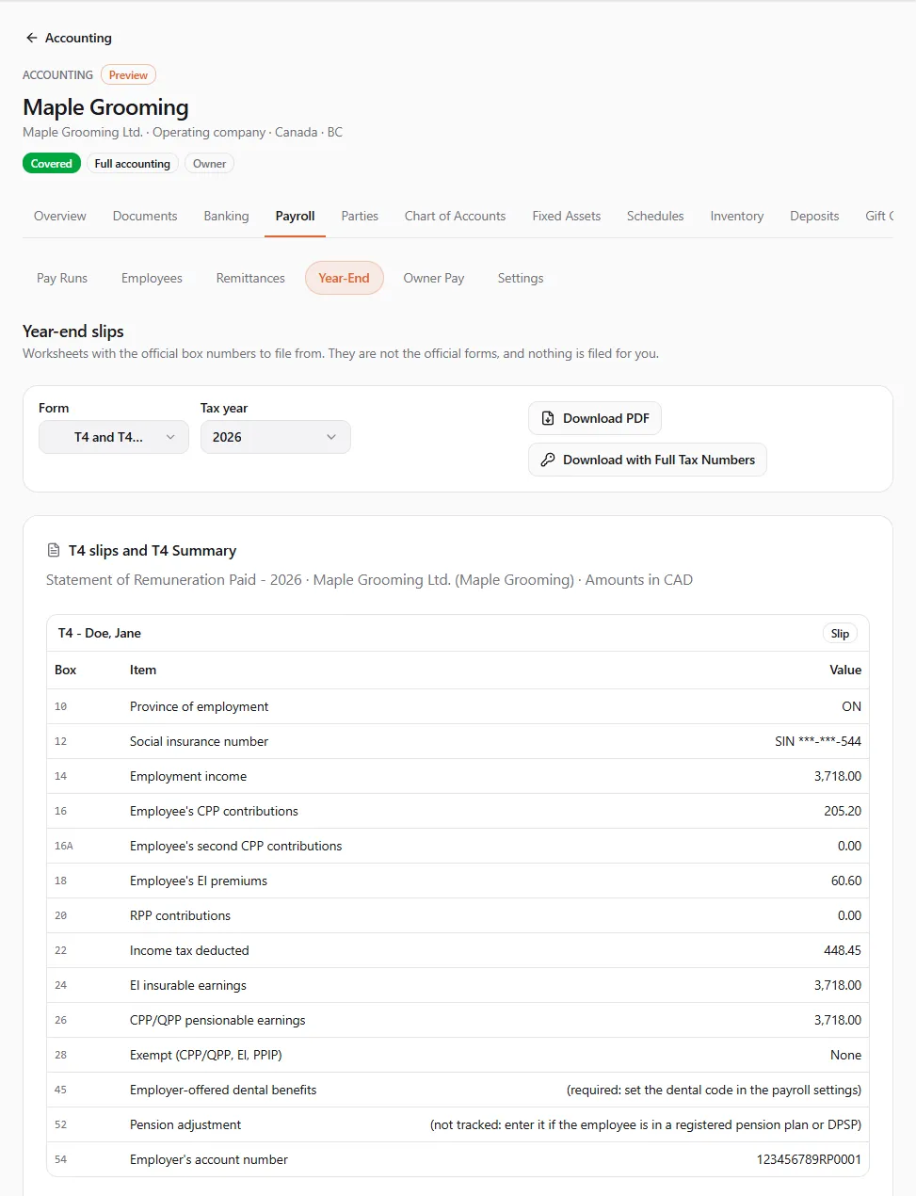Click the Preview badge next to ACCOUNTING
The height and width of the screenshot is (1196, 916).
pyautogui.click(x=128, y=75)
